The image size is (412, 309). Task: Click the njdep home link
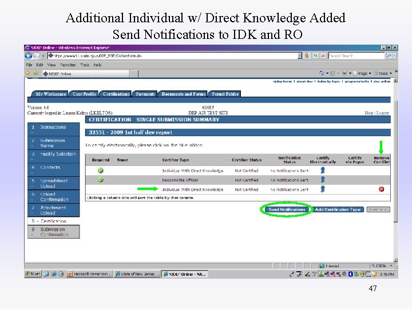click(283, 81)
